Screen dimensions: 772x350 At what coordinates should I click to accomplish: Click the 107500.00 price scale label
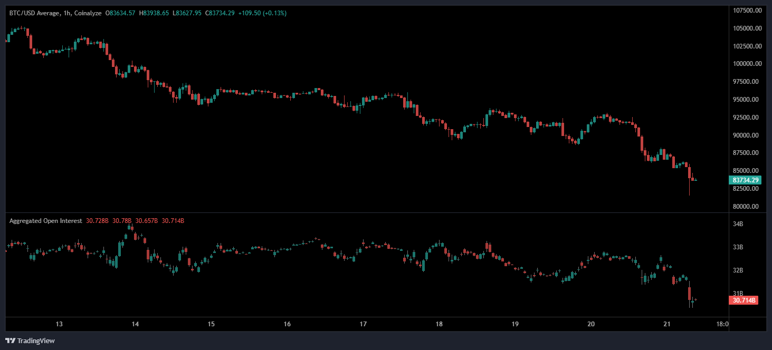(747, 11)
